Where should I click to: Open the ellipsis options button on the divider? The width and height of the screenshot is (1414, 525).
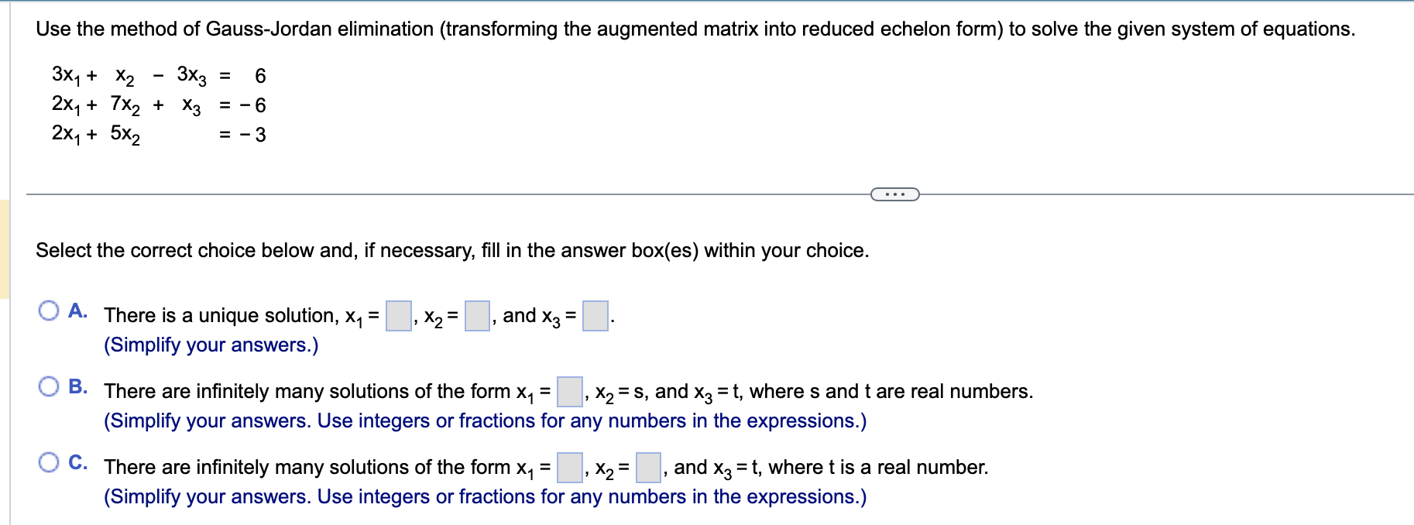894,194
